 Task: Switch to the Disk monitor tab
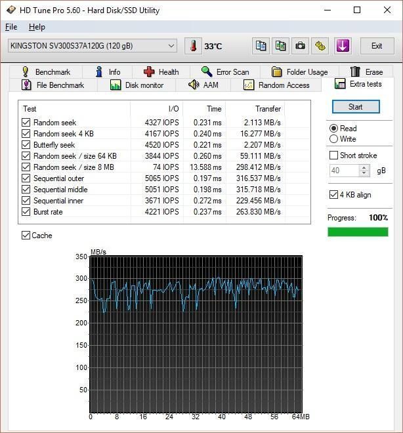point(137,85)
